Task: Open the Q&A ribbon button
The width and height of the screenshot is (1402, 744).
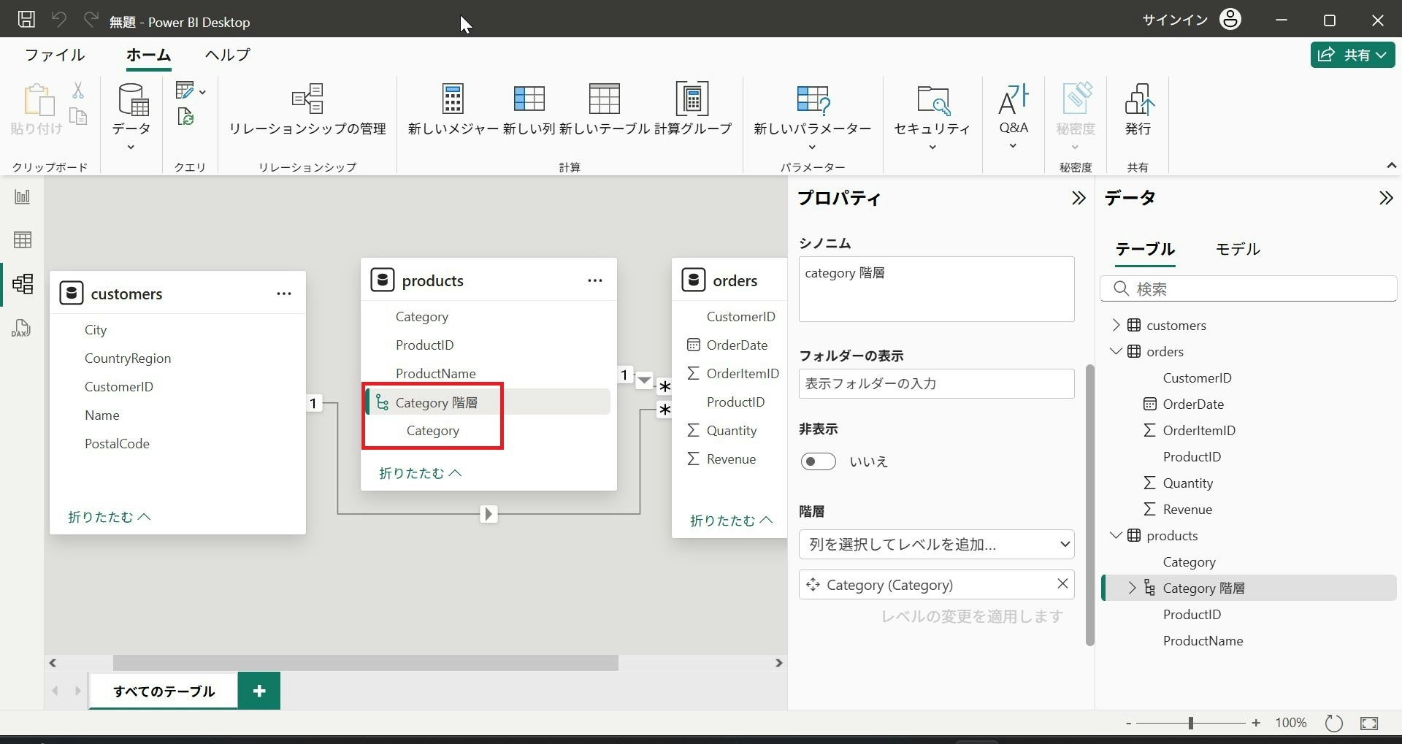Action: (1014, 115)
